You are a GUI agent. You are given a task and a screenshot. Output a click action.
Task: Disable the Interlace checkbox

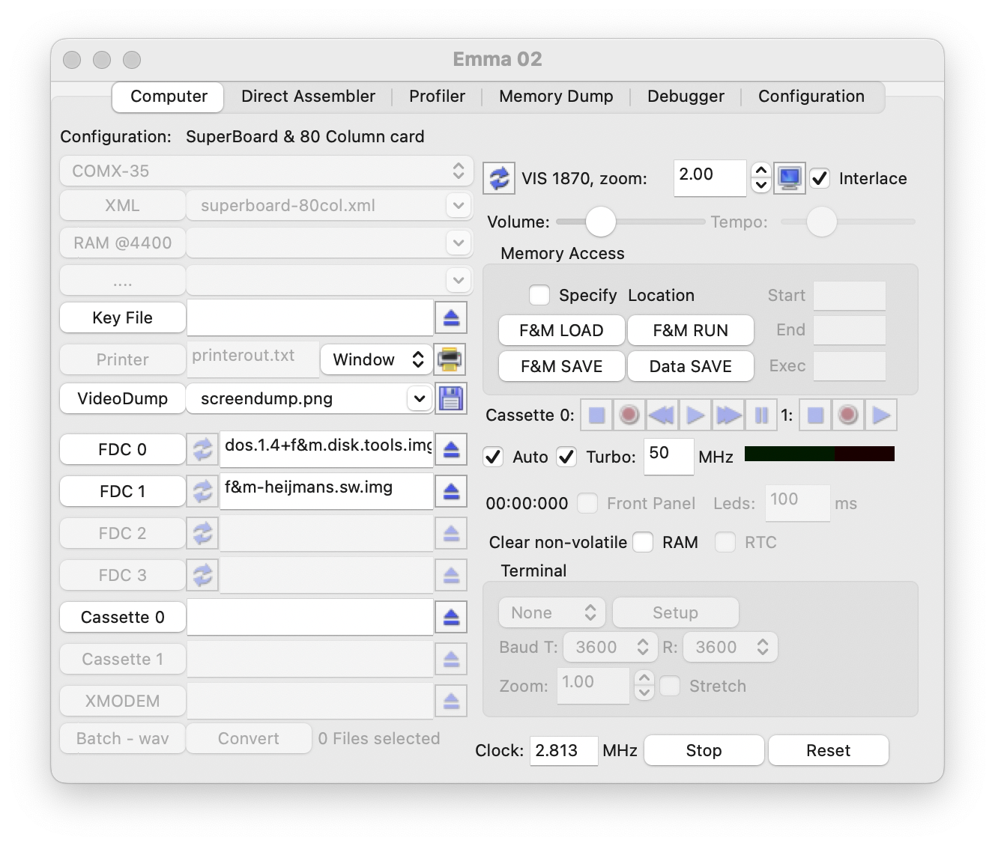click(x=820, y=178)
